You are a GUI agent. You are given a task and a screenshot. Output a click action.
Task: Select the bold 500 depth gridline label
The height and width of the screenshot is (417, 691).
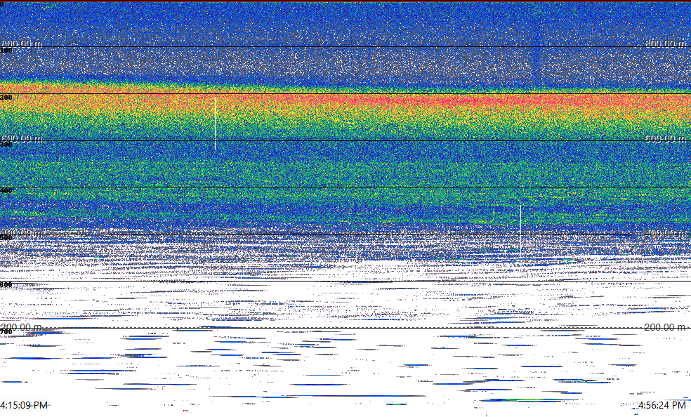(6, 238)
